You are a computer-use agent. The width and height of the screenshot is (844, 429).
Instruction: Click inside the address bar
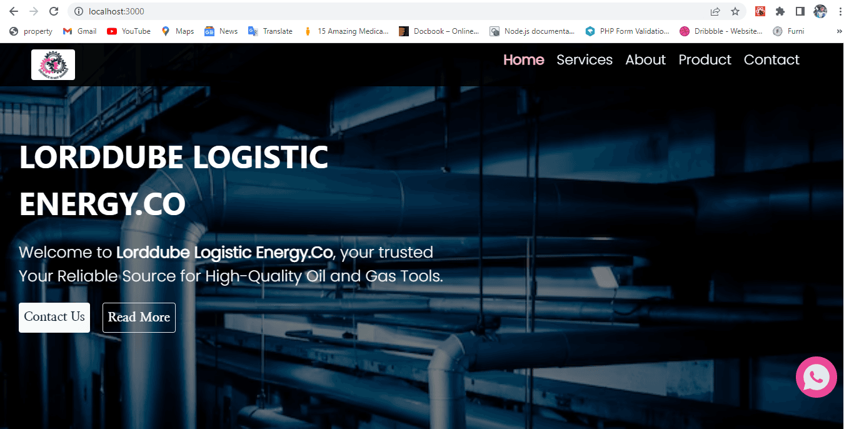250,11
